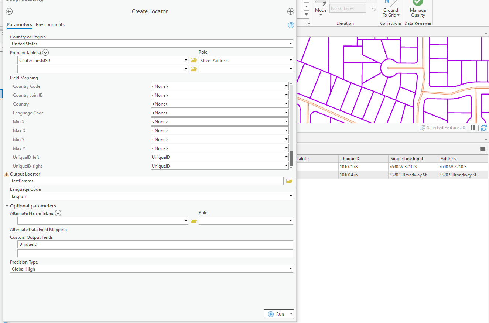The image size is (489, 323).
Task: Open the Create Locator help question mark
Action: point(291,25)
